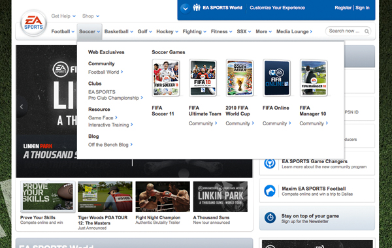Open Community link under FIFA Manager 10
Viewport: 392px width, 248px height.
(314, 123)
